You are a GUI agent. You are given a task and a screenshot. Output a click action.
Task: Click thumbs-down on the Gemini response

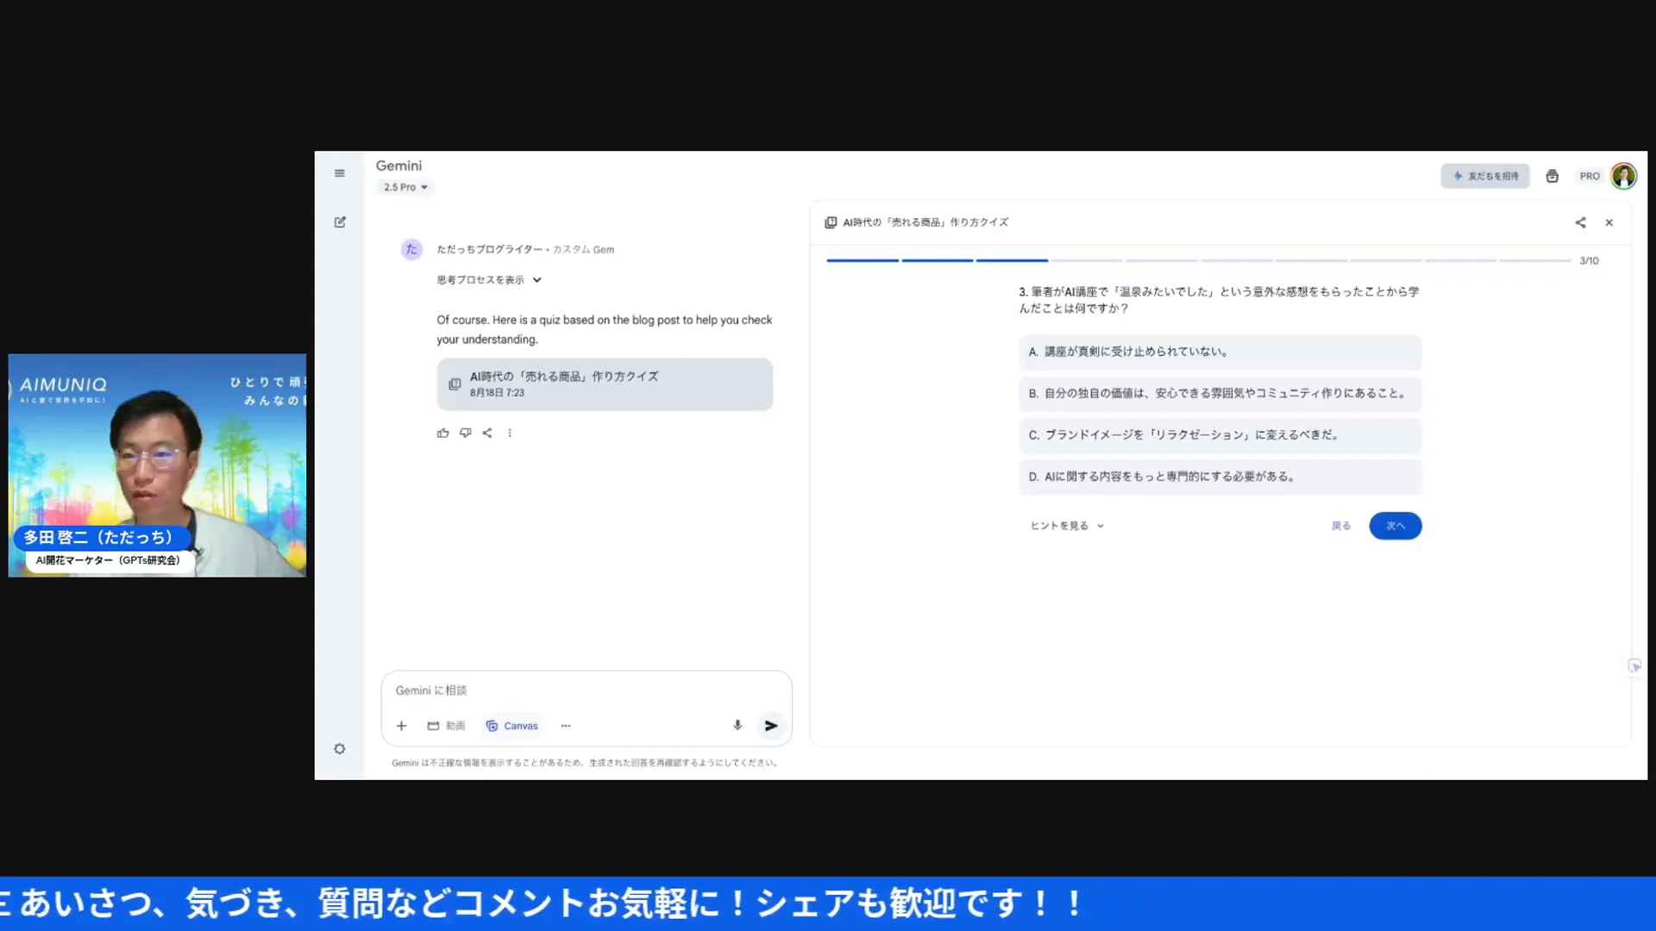point(465,433)
